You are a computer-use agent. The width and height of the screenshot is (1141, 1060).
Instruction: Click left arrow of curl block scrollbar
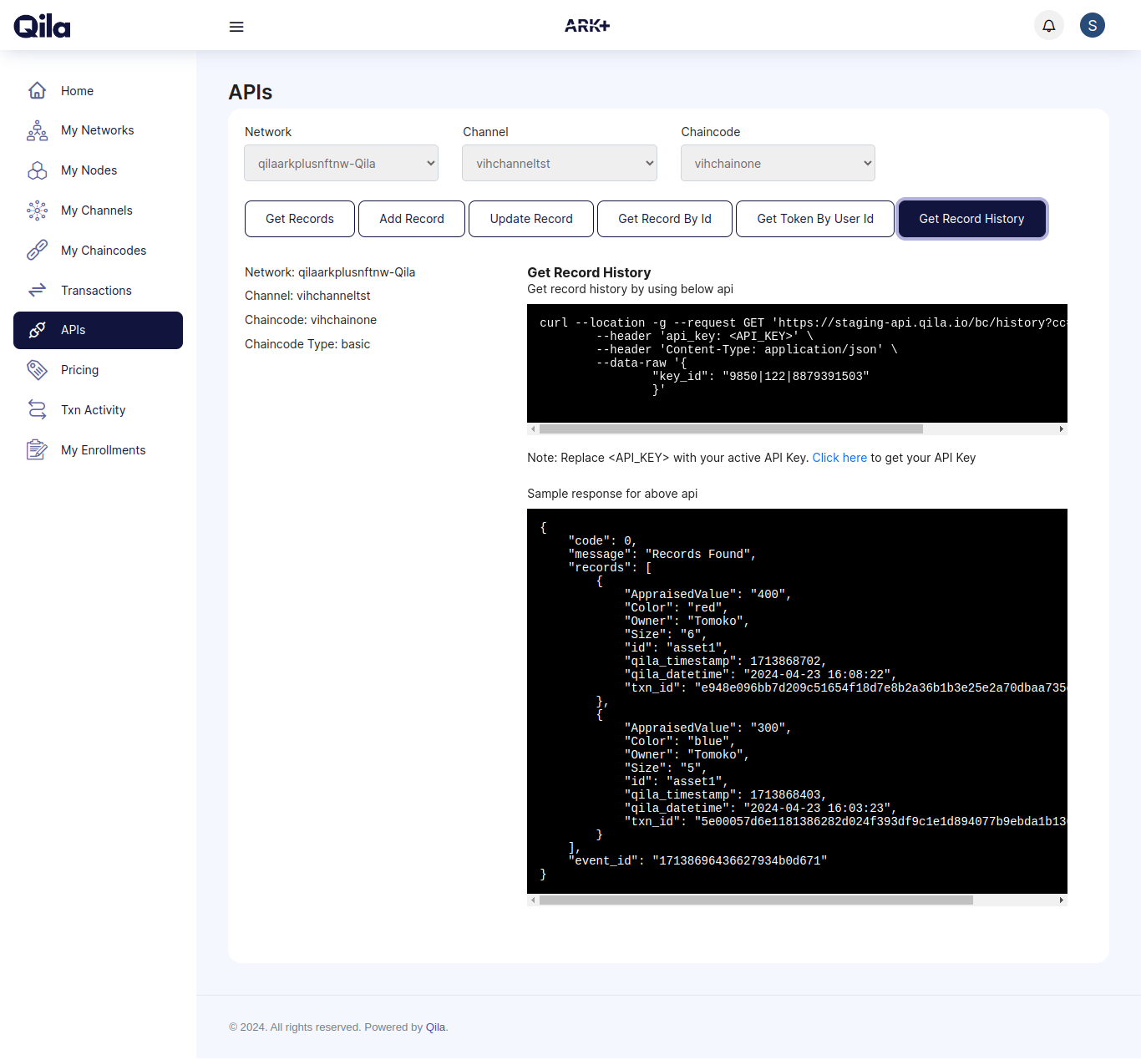[533, 429]
